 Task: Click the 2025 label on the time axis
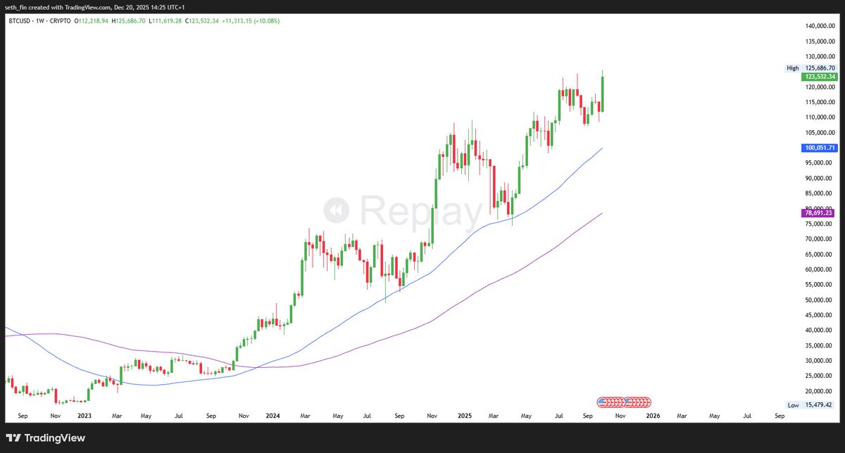(x=465, y=416)
